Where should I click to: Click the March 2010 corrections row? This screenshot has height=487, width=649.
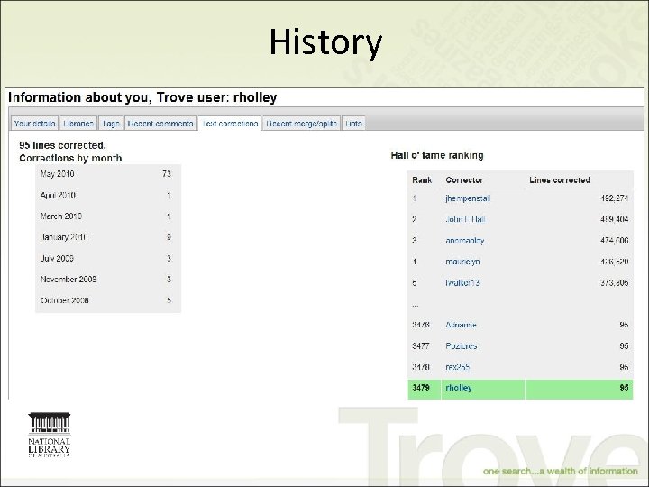click(x=108, y=216)
